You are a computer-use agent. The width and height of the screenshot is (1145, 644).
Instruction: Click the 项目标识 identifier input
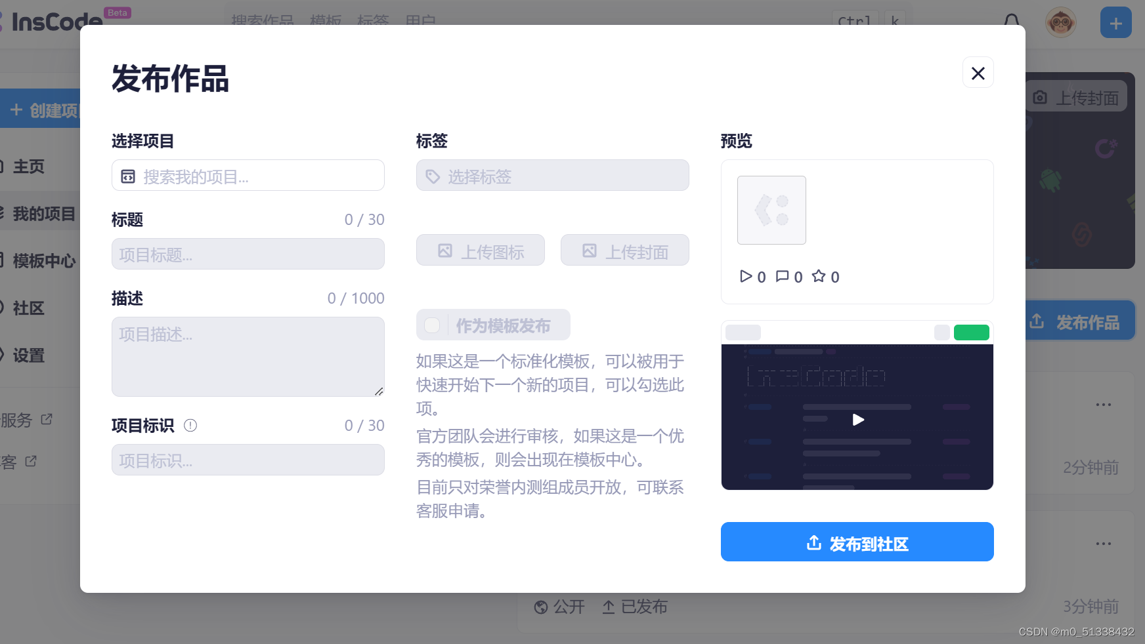(248, 460)
